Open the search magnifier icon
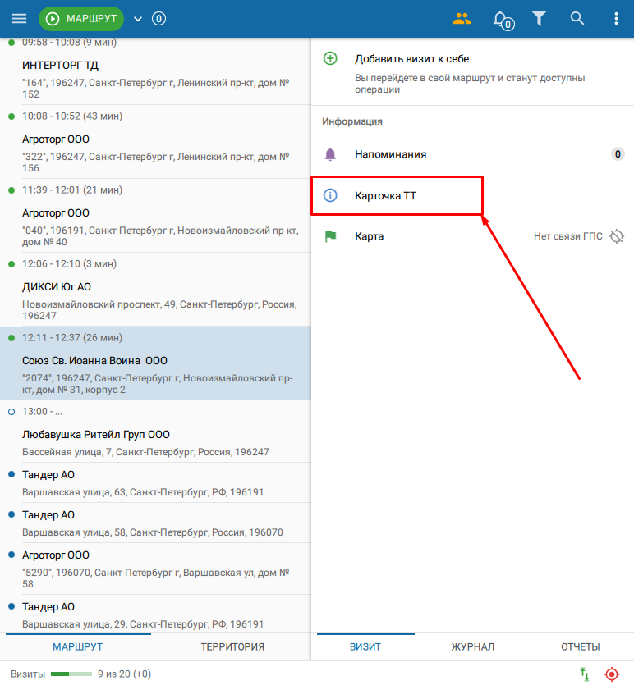The height and width of the screenshot is (685, 634). [577, 18]
